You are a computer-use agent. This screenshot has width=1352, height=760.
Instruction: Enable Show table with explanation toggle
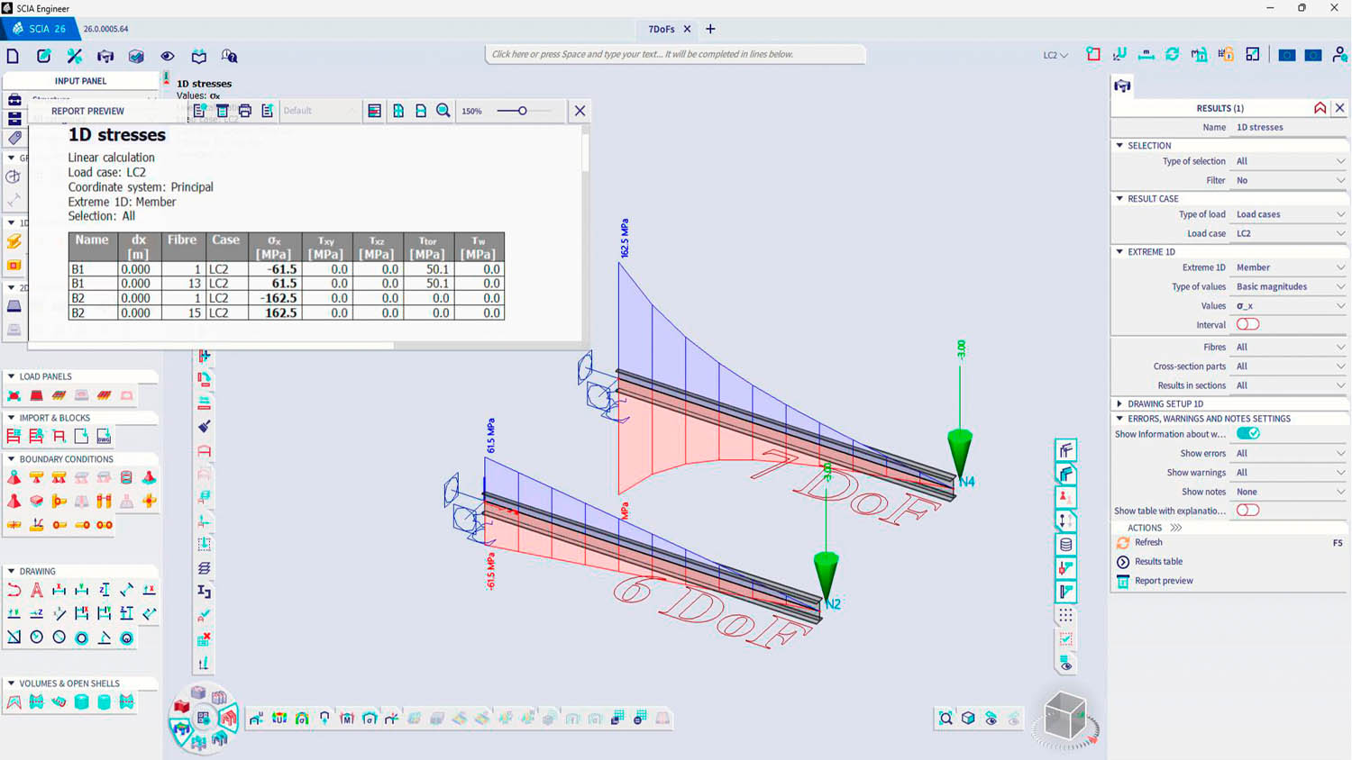[x=1247, y=511]
